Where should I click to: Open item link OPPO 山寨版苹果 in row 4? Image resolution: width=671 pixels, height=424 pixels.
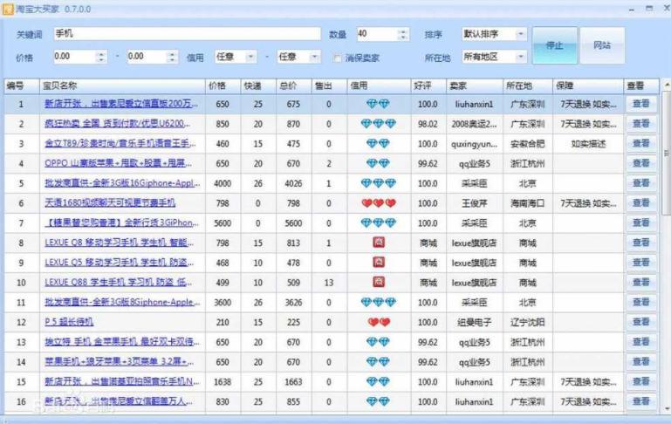118,163
